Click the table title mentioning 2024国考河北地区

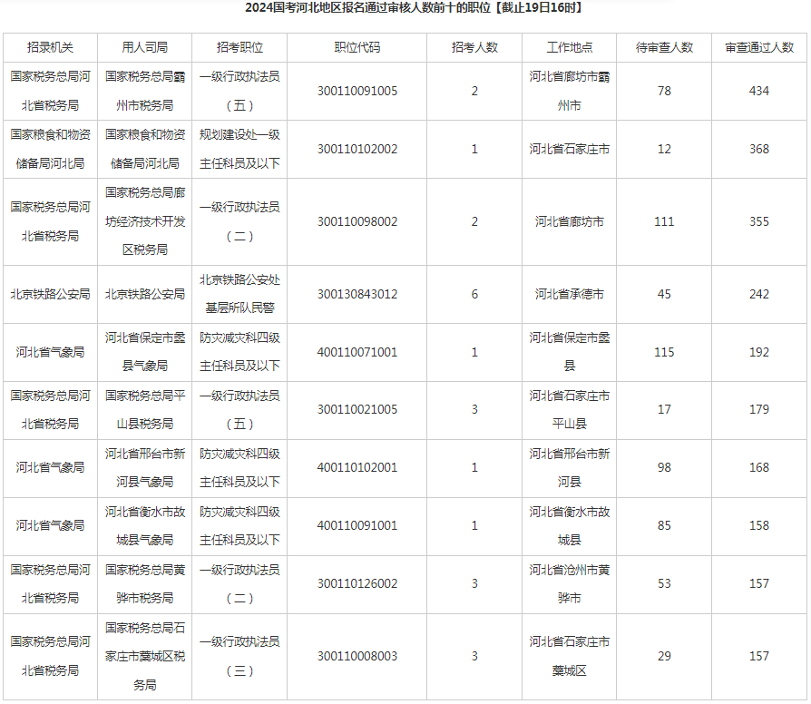click(x=414, y=8)
